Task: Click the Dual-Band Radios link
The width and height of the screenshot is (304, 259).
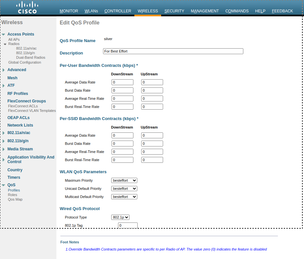Action: coord(30,57)
